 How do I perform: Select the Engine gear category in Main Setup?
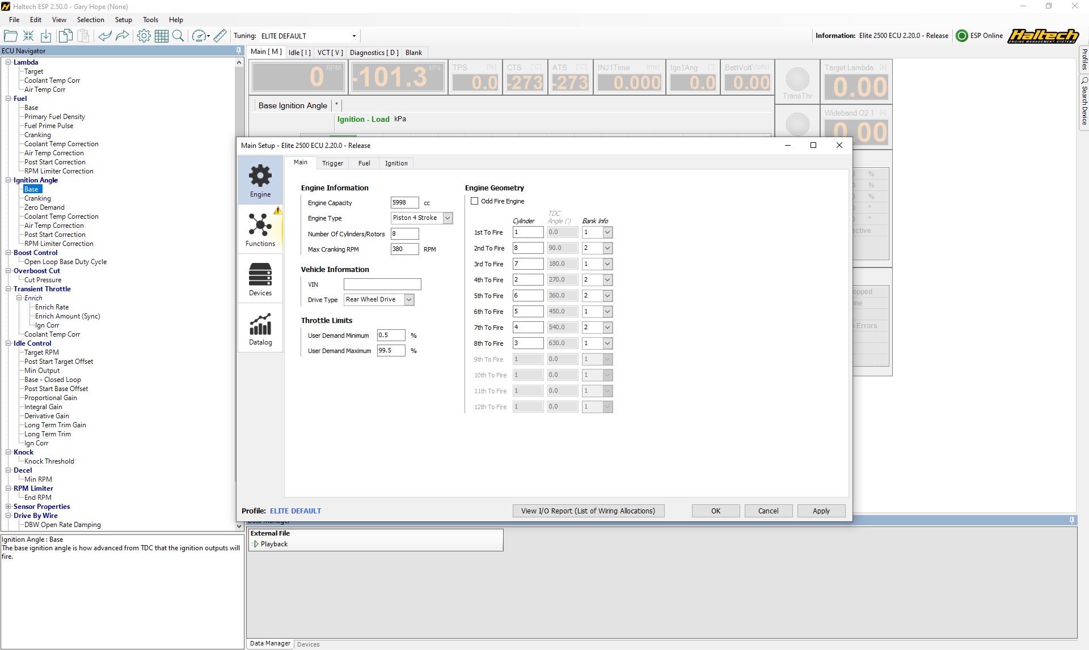click(x=260, y=181)
